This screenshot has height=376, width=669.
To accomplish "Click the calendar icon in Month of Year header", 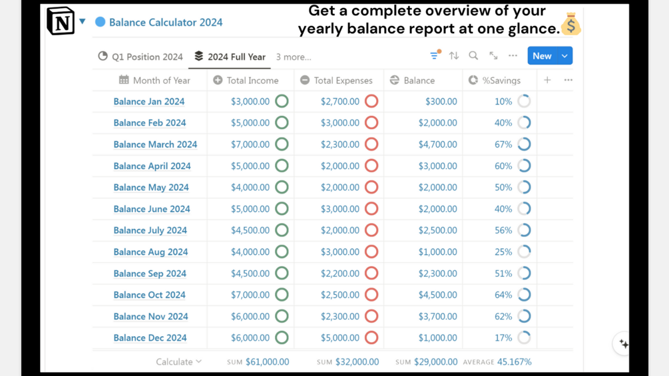I will pyautogui.click(x=124, y=80).
